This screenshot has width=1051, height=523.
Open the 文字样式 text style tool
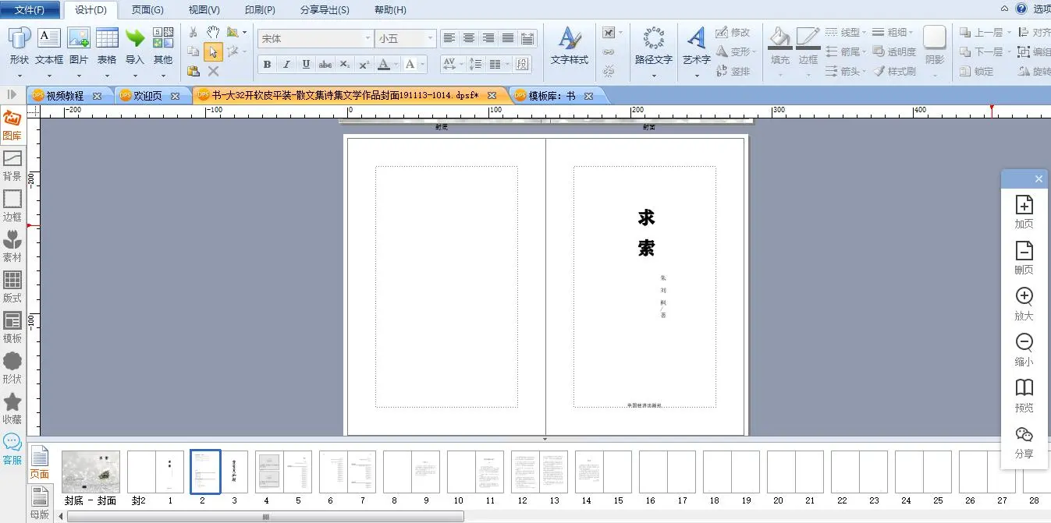point(569,46)
